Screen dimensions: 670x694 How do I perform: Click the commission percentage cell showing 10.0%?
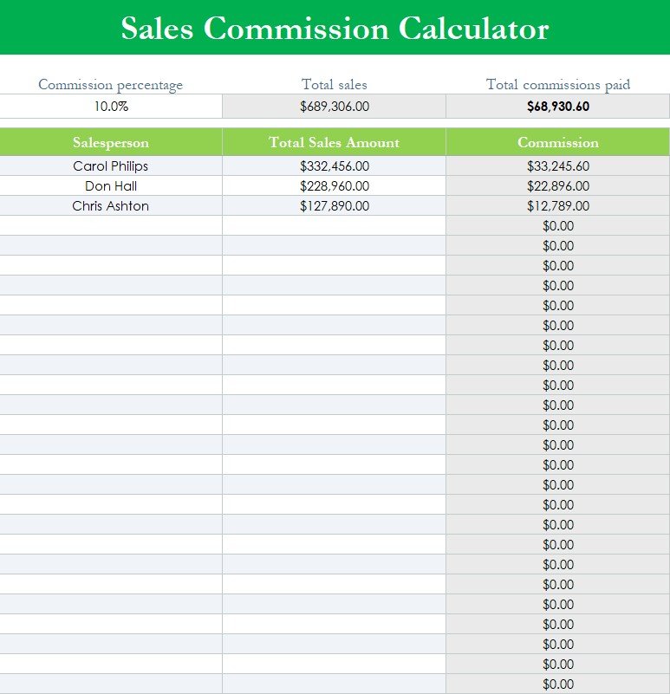(111, 107)
